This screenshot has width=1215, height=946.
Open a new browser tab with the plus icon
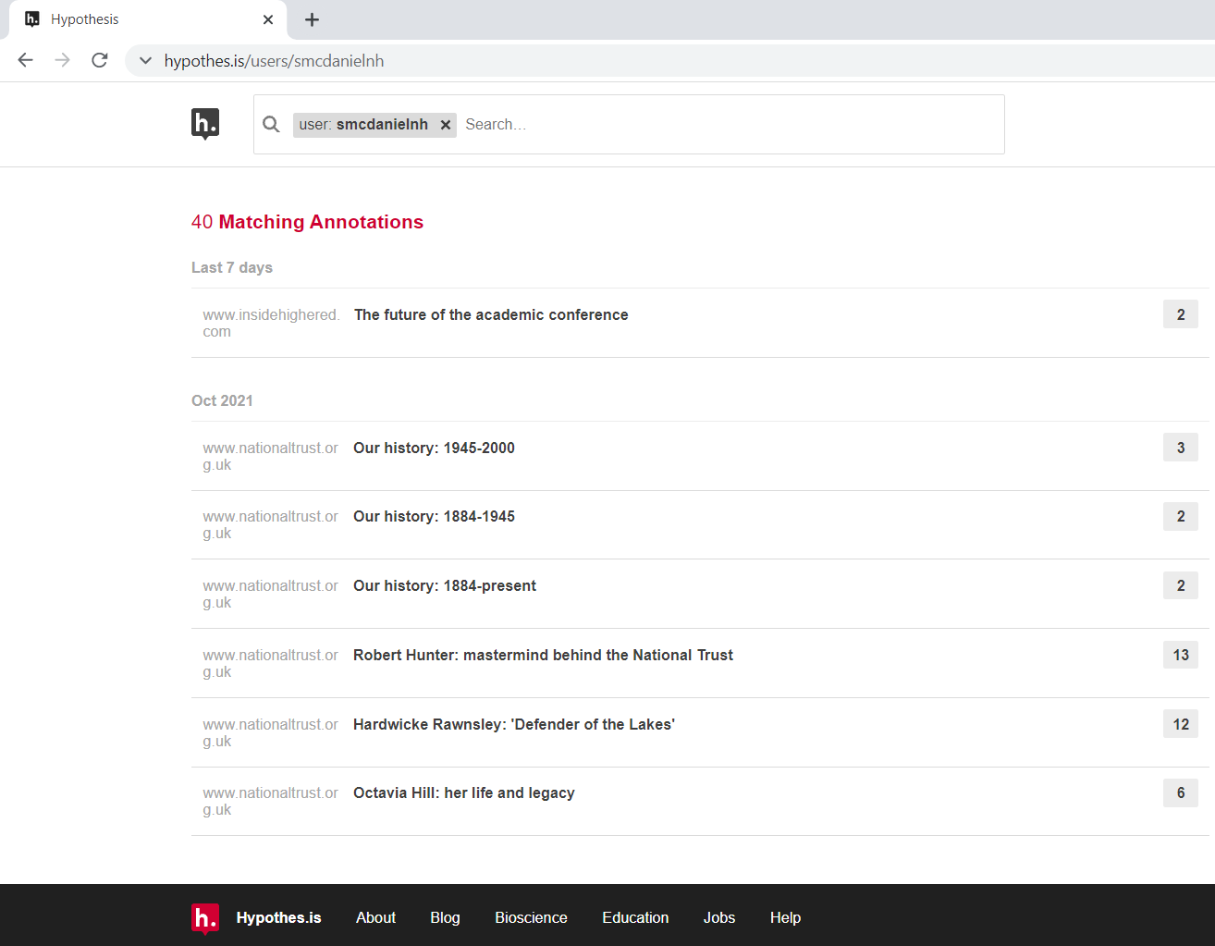click(x=312, y=19)
